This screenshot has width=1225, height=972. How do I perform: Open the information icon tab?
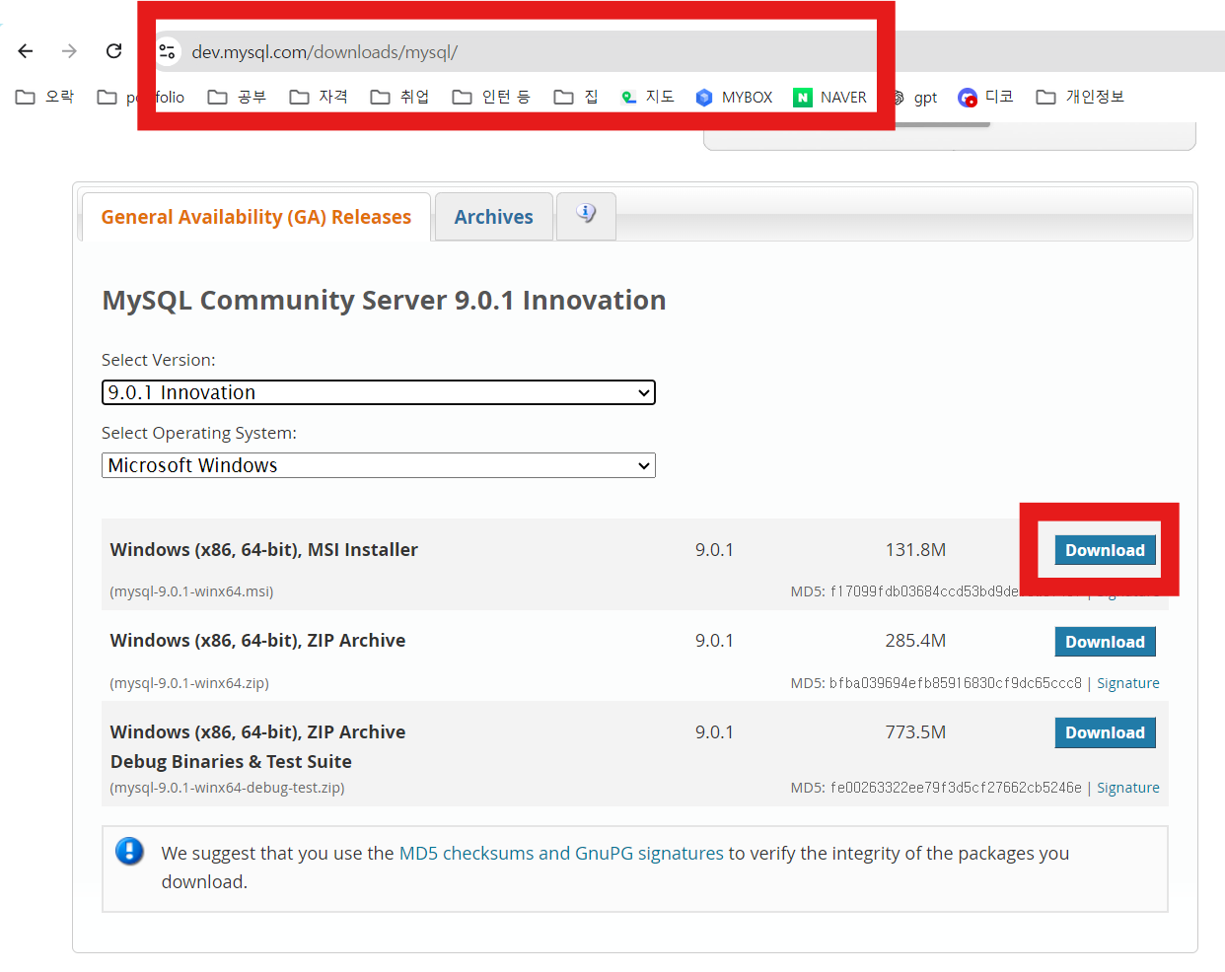(586, 215)
